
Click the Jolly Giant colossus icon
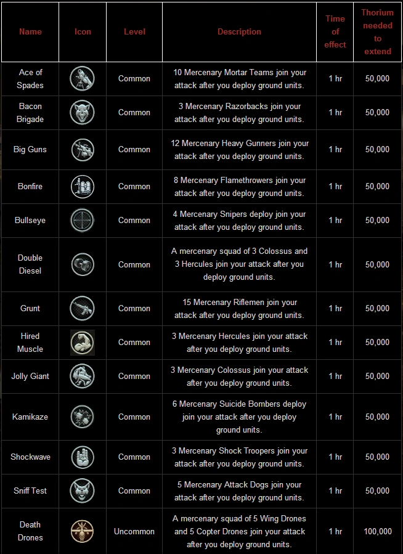pyautogui.click(x=82, y=376)
